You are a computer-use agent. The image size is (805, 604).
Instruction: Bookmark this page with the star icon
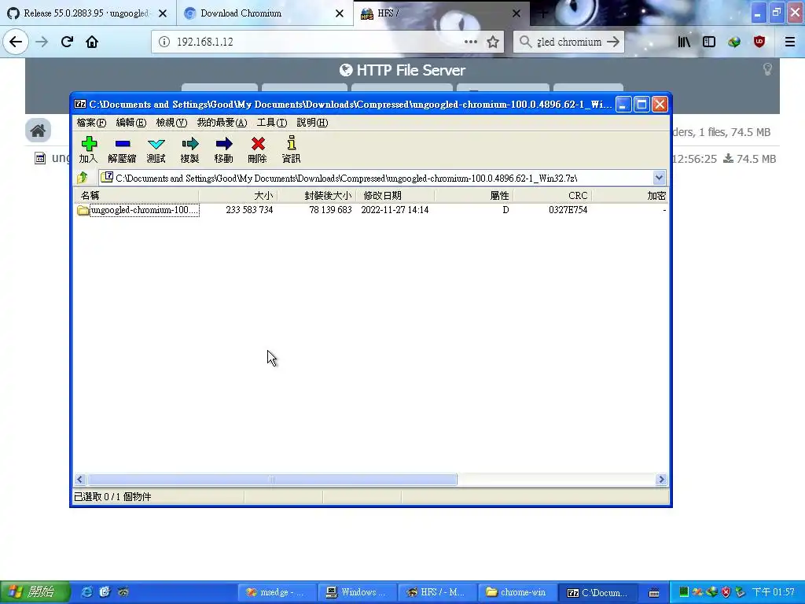coord(493,42)
